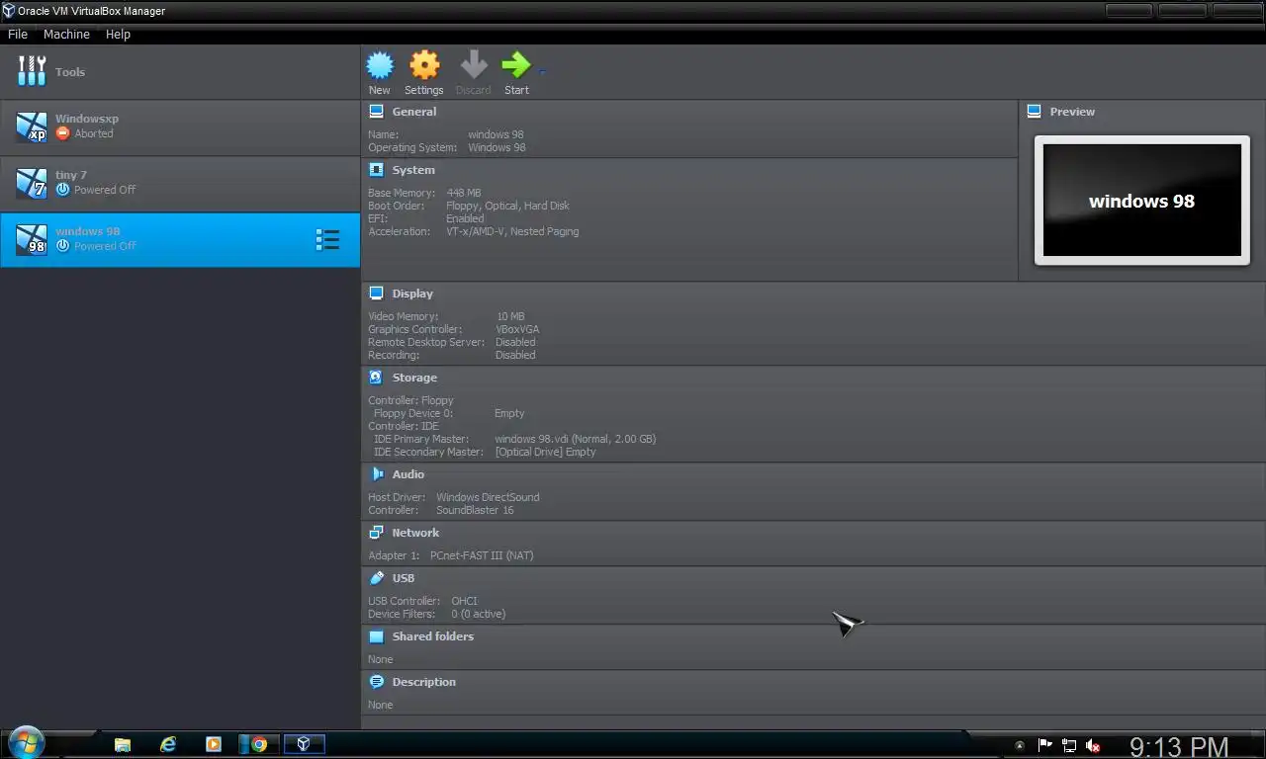1266x759 pixels.
Task: Click the Audio speaker icon
Action: tap(376, 474)
